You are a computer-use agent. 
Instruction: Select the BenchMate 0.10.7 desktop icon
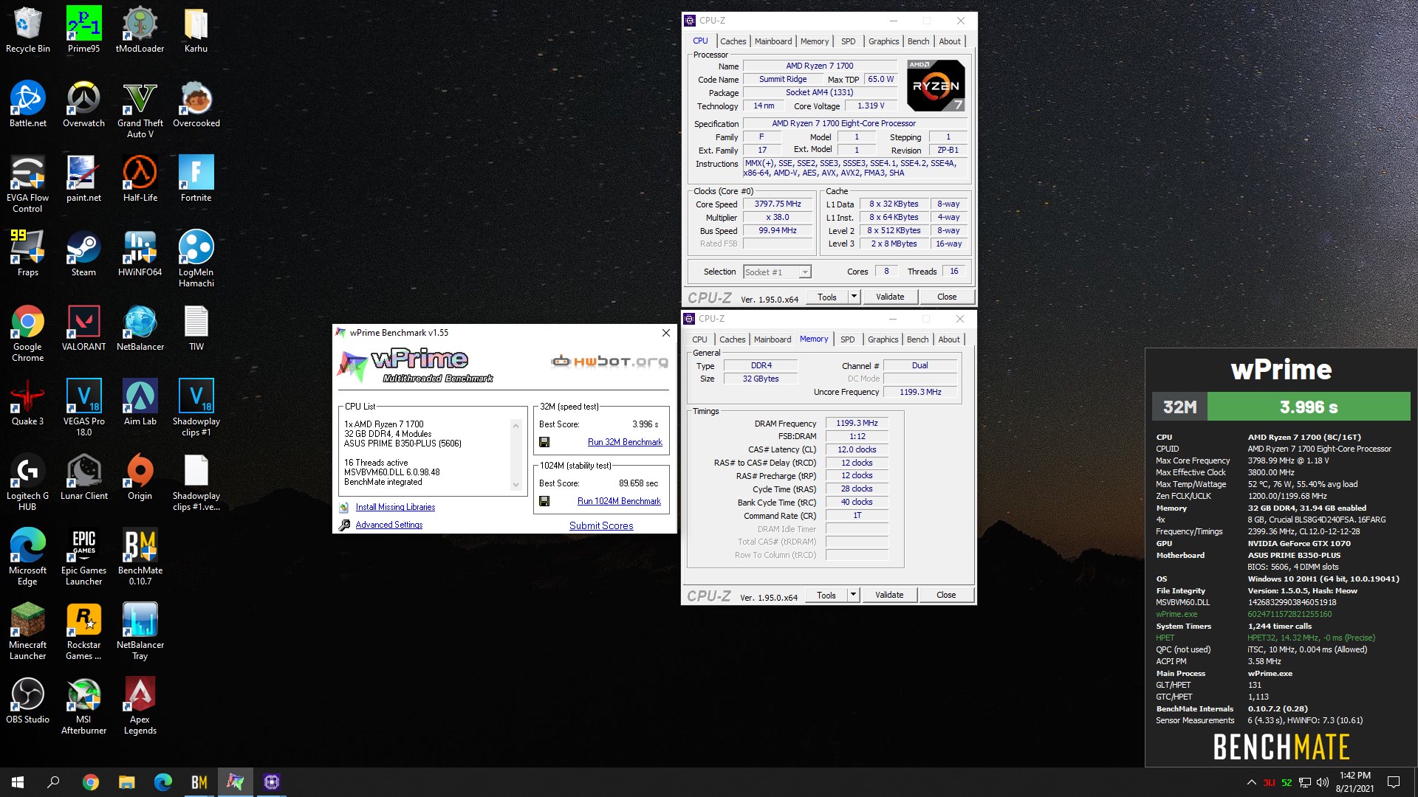tap(140, 556)
